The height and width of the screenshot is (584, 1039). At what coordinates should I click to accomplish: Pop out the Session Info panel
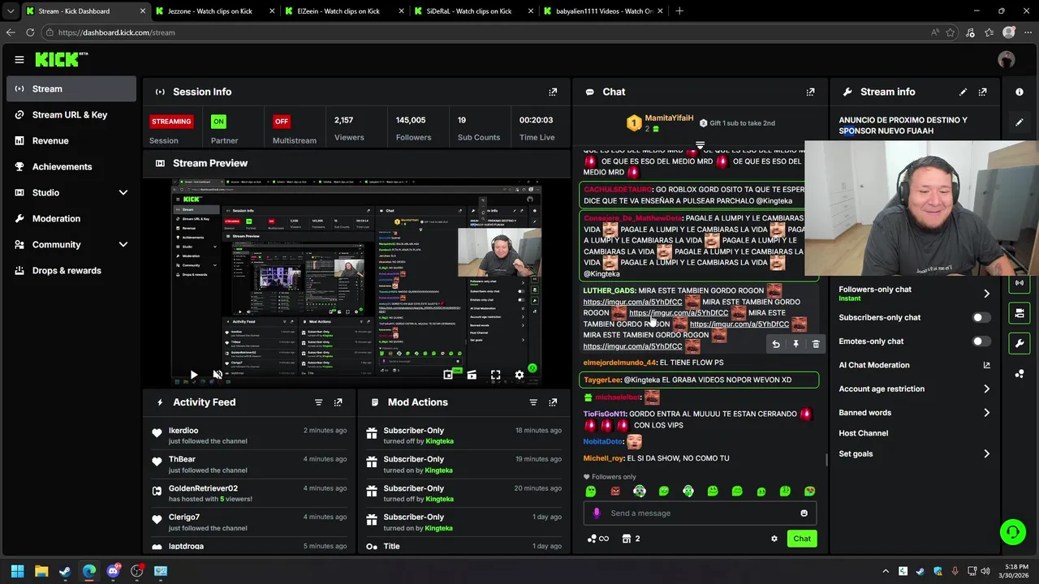coord(553,92)
